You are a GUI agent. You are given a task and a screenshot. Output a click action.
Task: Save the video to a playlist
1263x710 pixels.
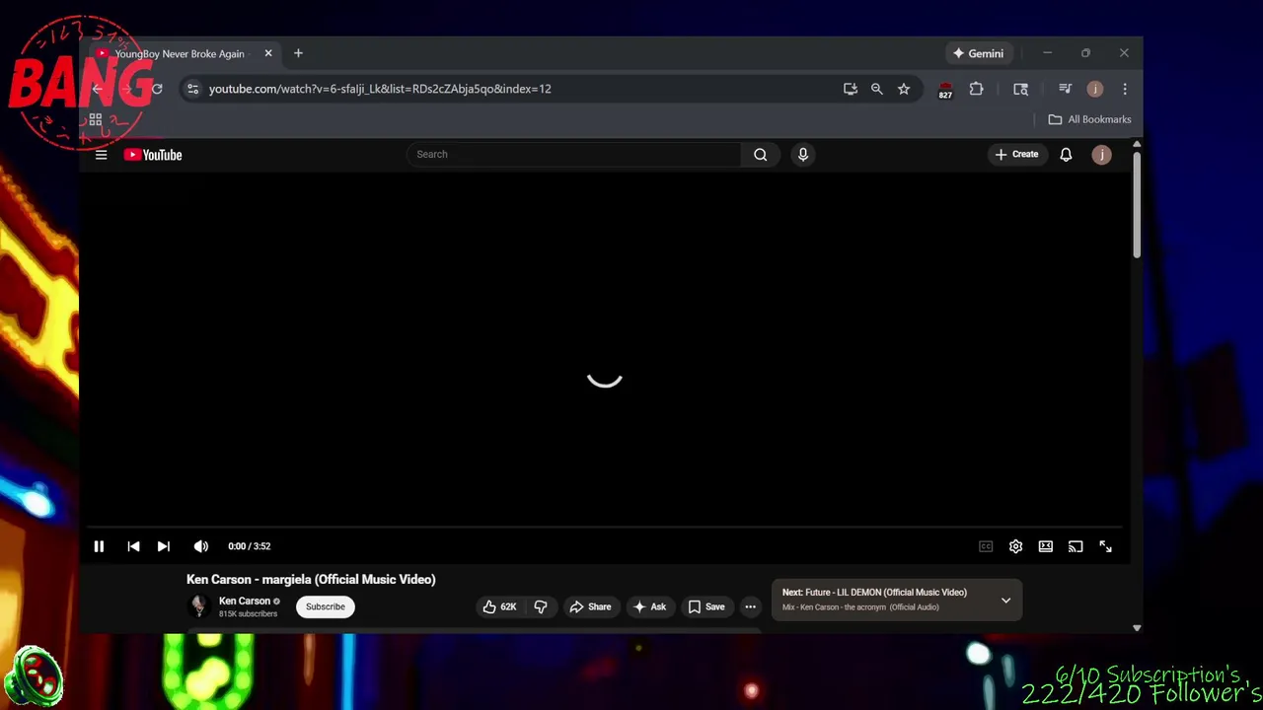click(706, 606)
